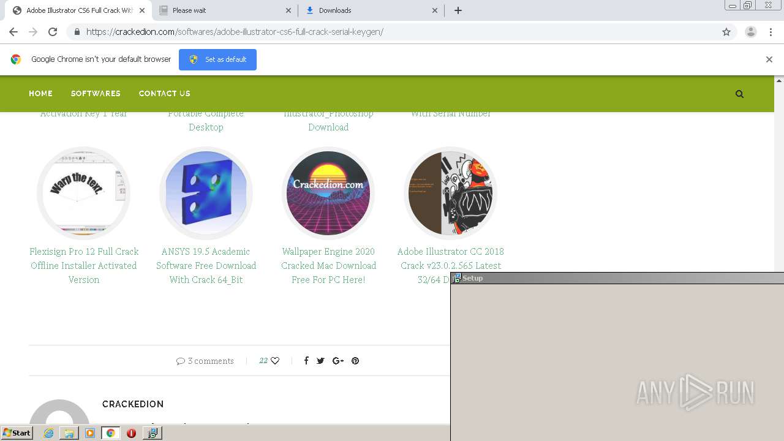Open the Windows Start menu

17,433
